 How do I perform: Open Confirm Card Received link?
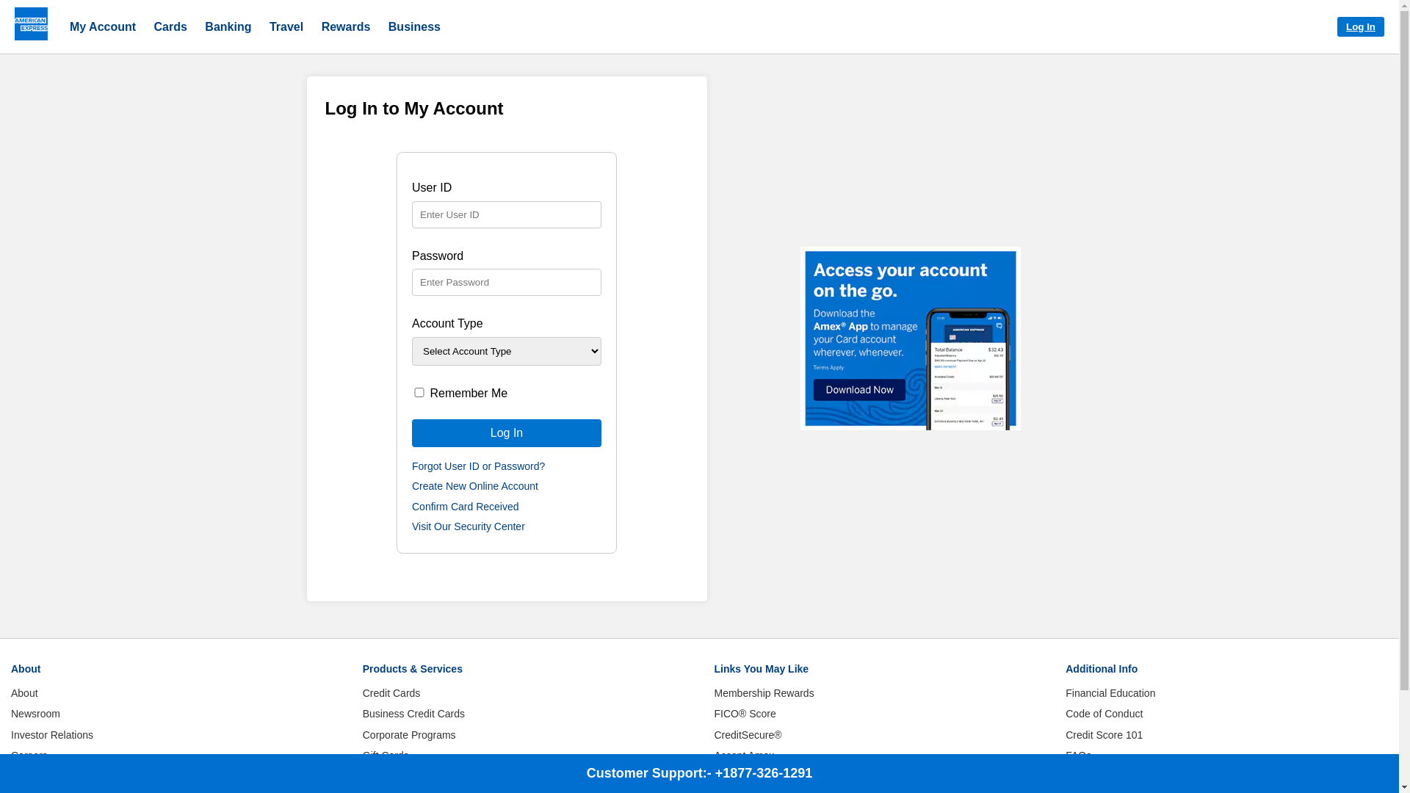[465, 507]
